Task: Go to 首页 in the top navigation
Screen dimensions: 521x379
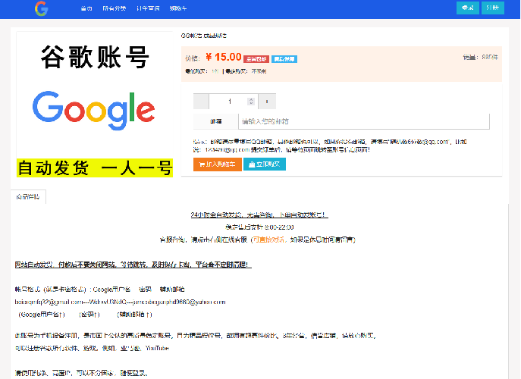Action: pos(86,9)
